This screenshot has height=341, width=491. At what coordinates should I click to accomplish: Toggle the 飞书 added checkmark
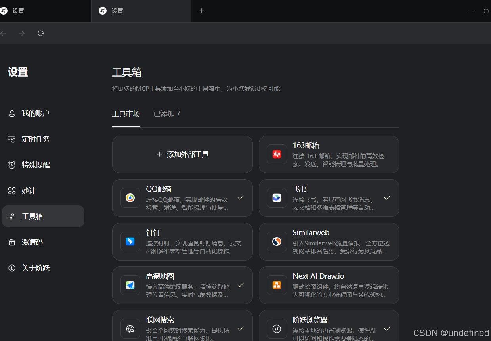[x=387, y=198]
